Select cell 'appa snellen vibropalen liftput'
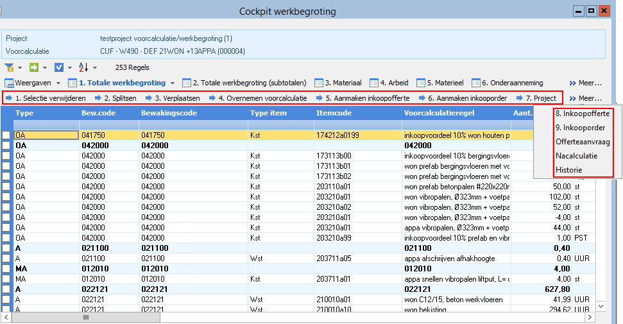The width and height of the screenshot is (623, 324). (456, 279)
